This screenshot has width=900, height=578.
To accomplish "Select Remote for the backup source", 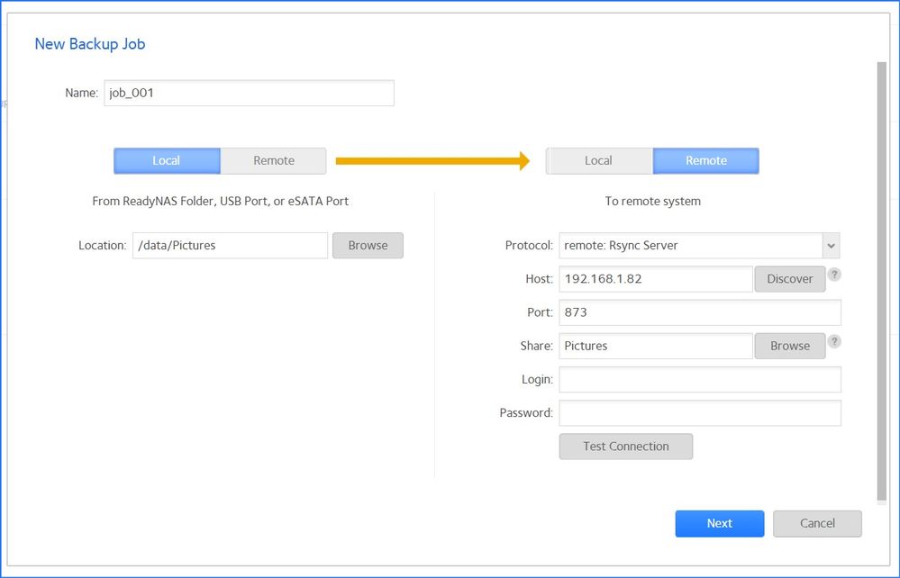I will coord(273,160).
